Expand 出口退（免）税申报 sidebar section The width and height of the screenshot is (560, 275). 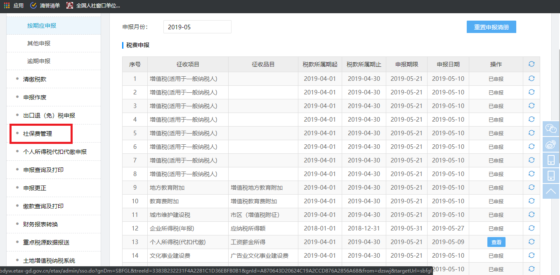pos(49,115)
